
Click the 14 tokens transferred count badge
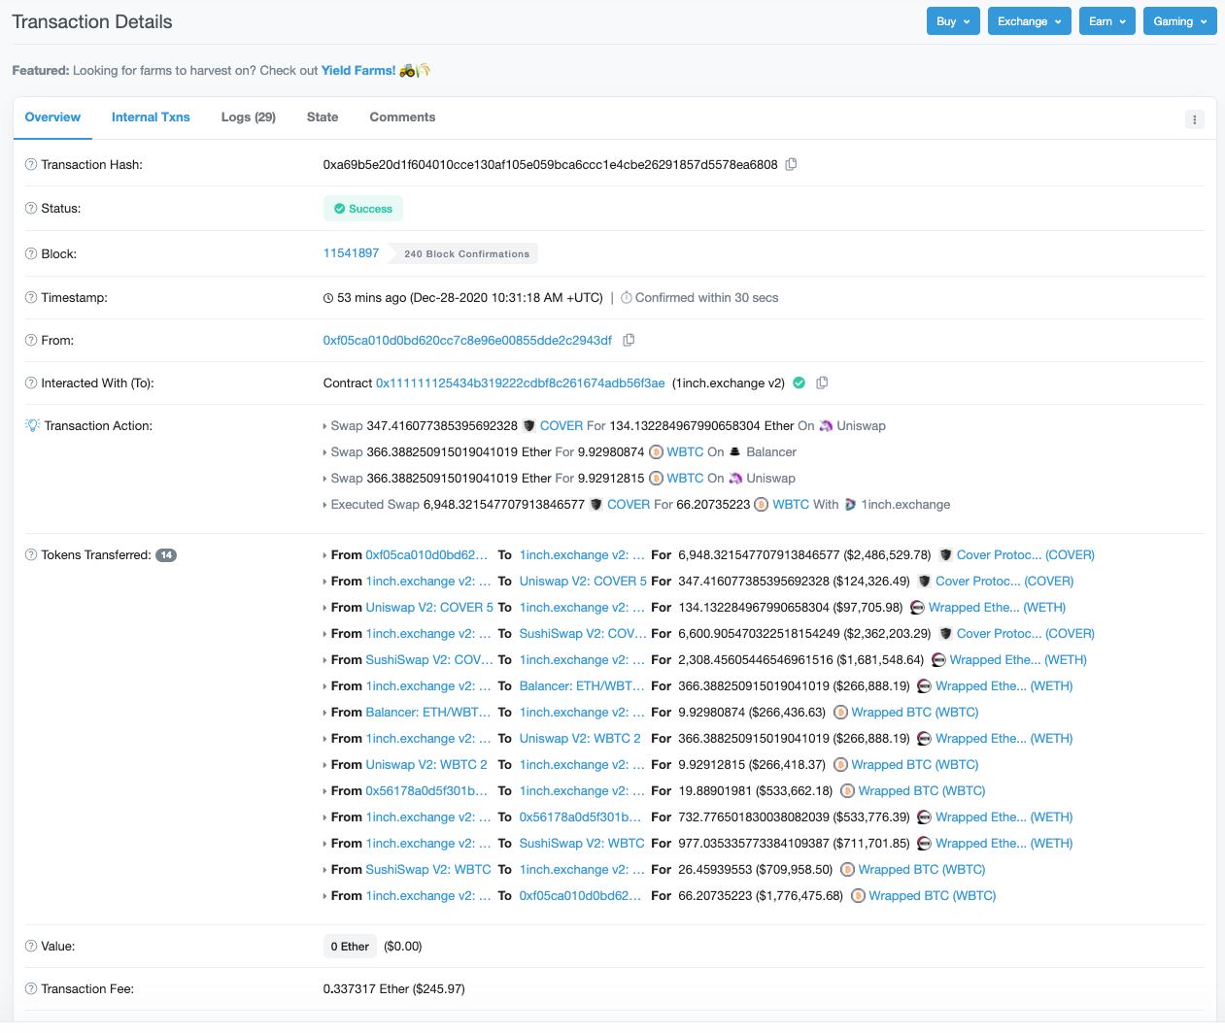pos(166,555)
